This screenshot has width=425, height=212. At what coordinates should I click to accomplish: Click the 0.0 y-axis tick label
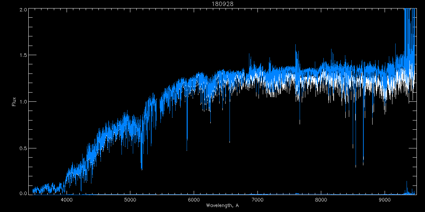click(22, 193)
